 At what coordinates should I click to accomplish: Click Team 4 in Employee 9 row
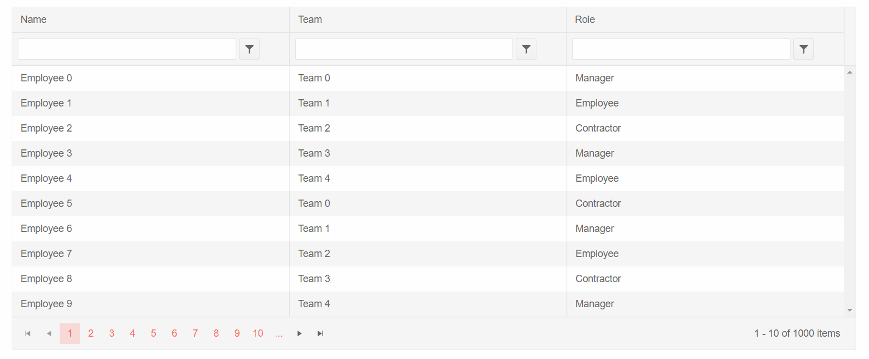(x=428, y=304)
